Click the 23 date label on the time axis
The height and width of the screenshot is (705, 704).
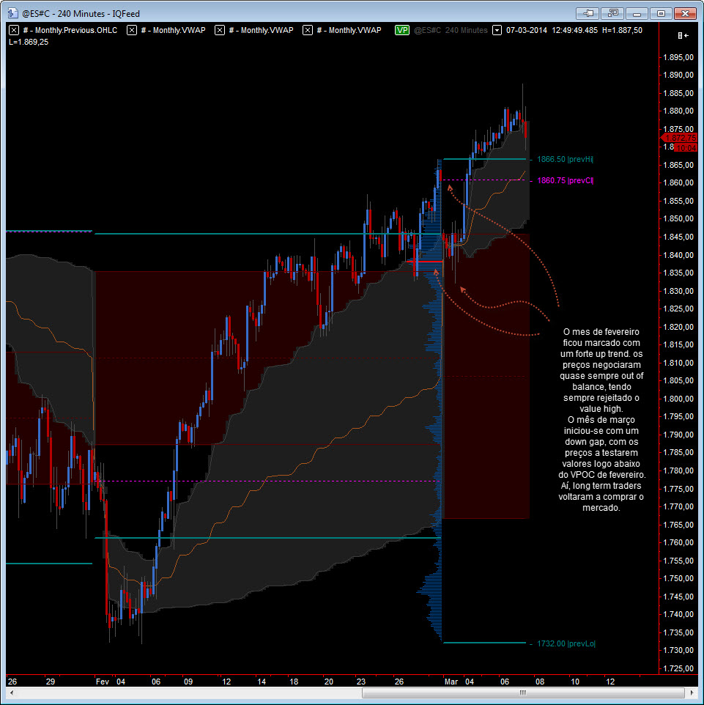tap(361, 682)
